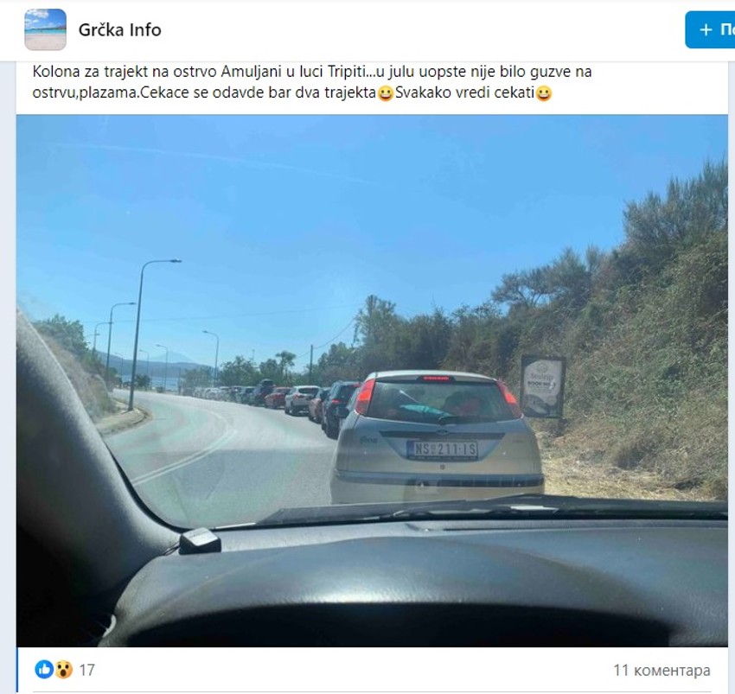Click the blue Like reaction icon
Screen dimensions: 735x694
[44, 669]
